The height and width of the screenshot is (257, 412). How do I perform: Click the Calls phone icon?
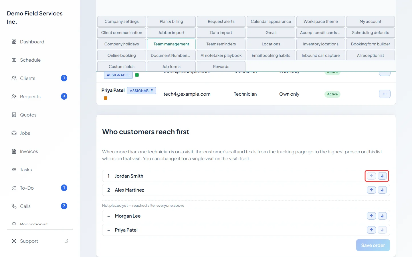(x=14, y=206)
